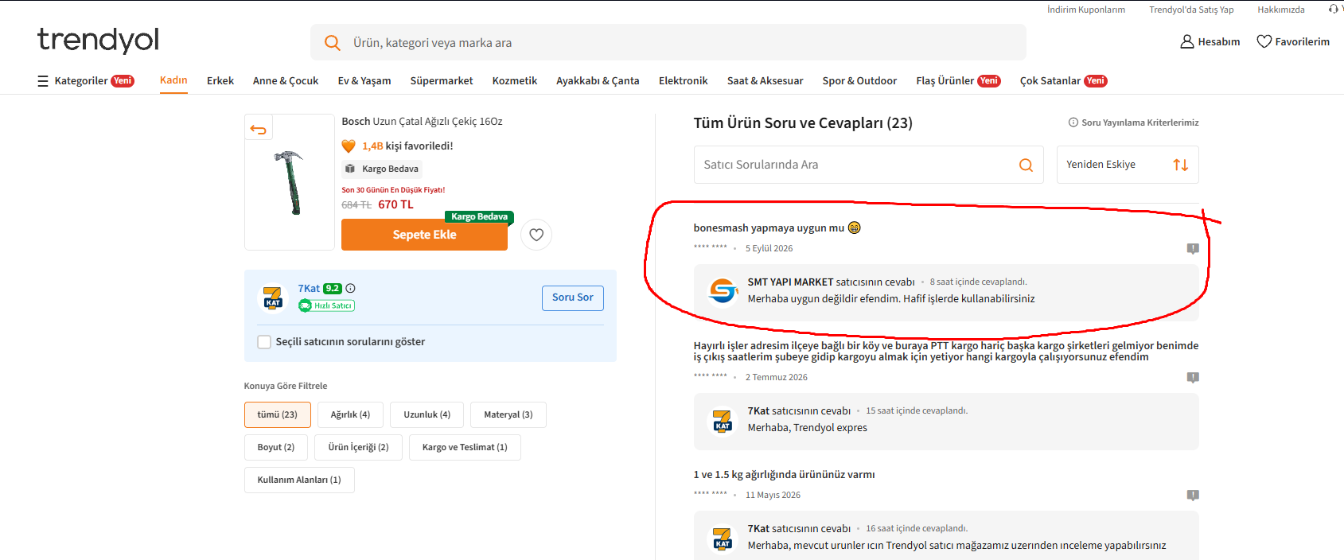
Task: Click the 9.2 seller rating badge
Action: coord(332,288)
